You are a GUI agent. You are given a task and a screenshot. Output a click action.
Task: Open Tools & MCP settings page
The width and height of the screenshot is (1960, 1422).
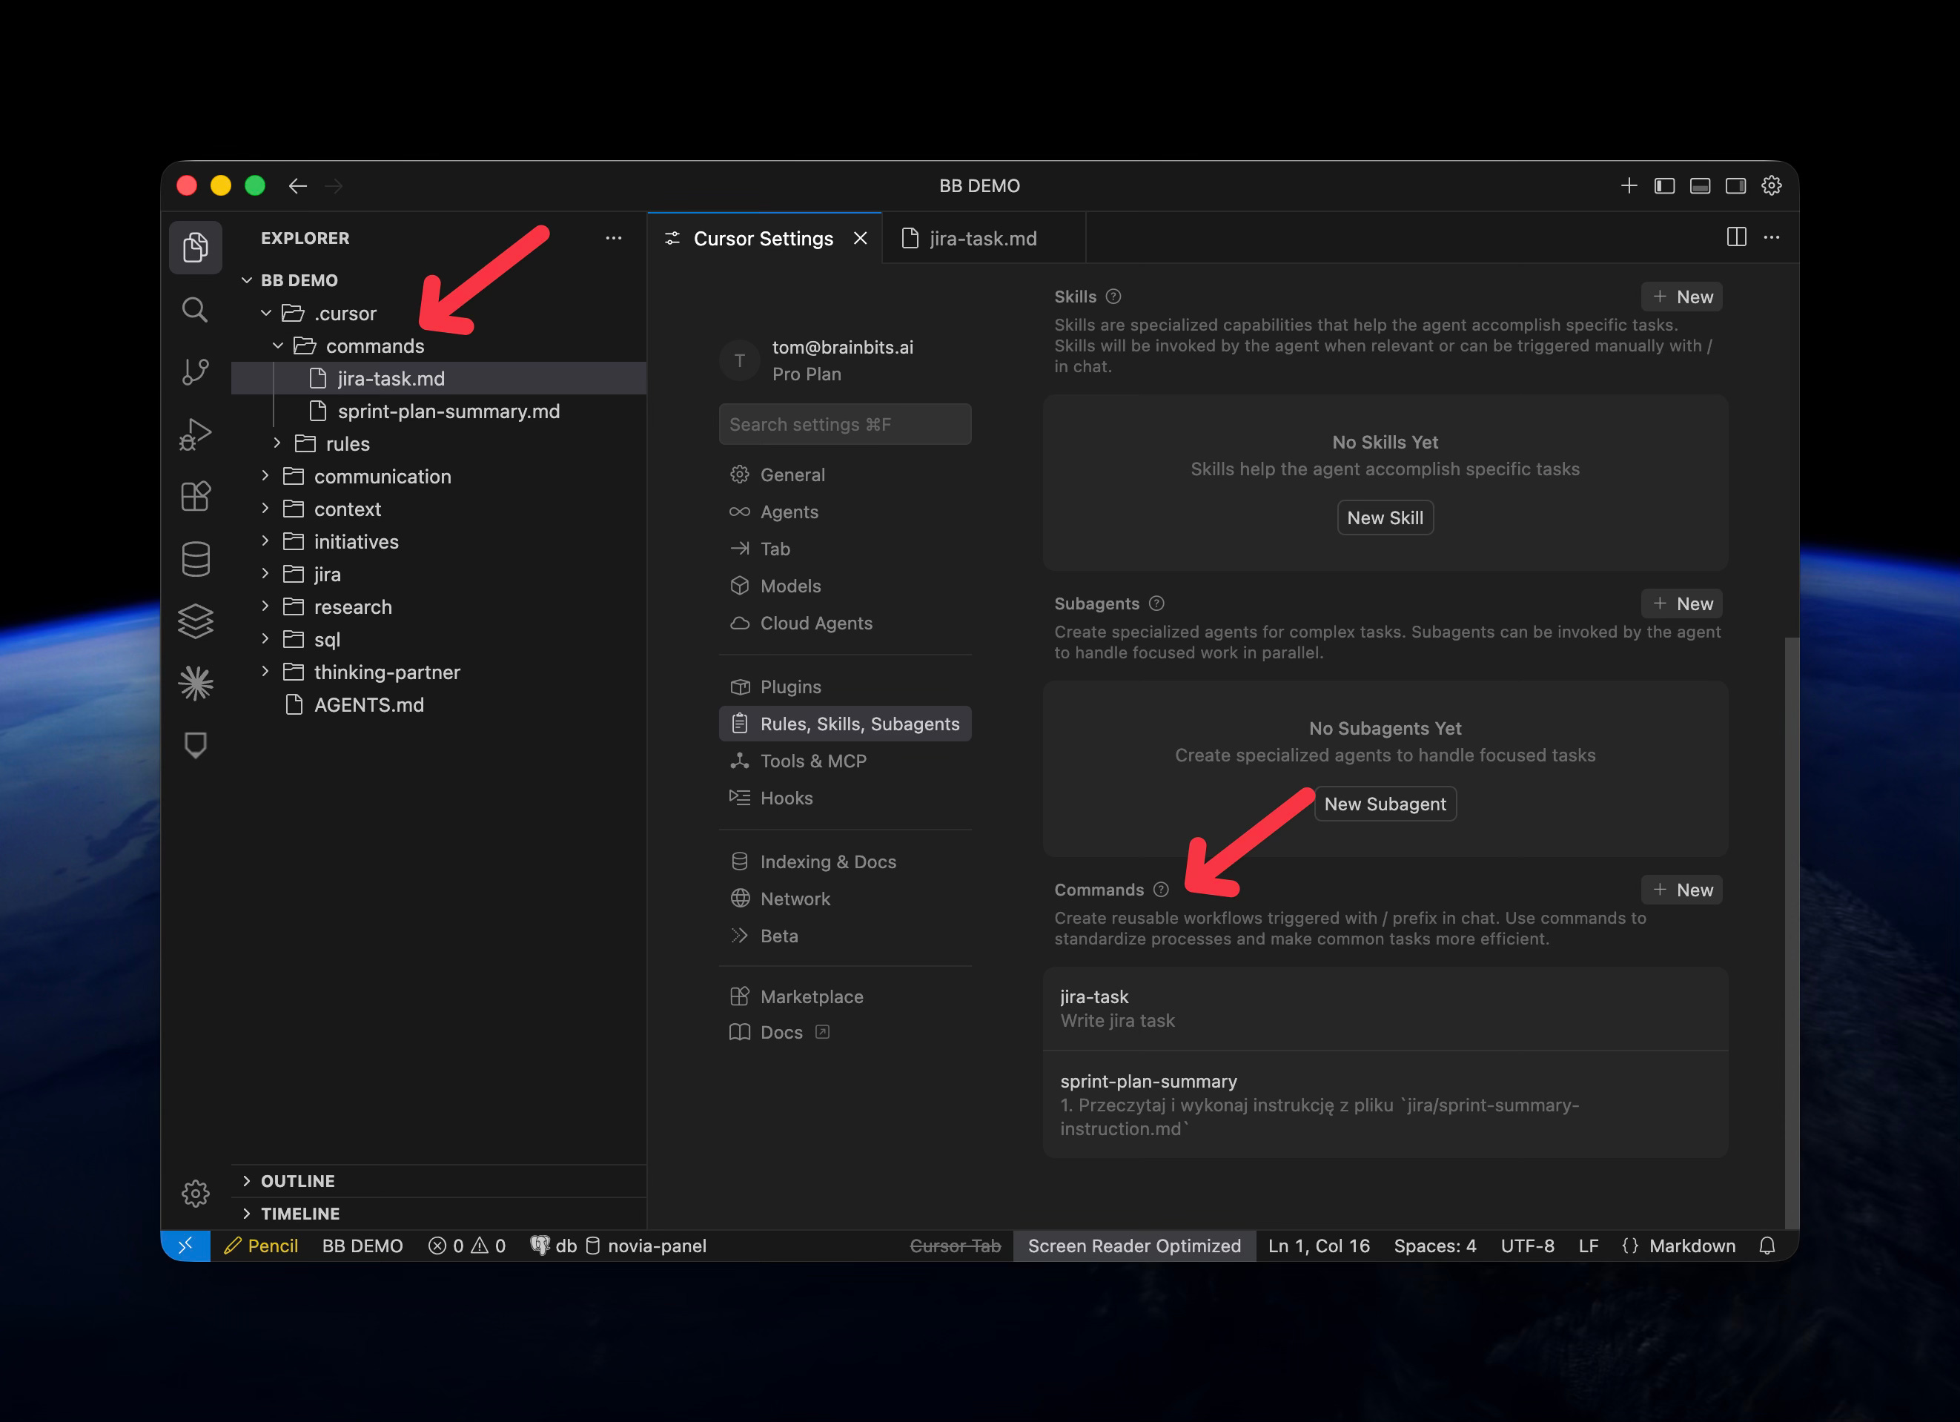tap(812, 761)
